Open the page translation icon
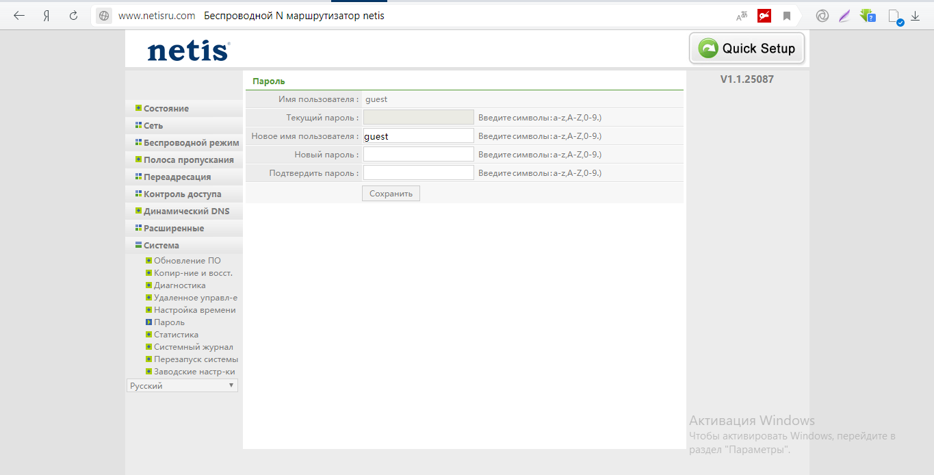 [x=742, y=16]
